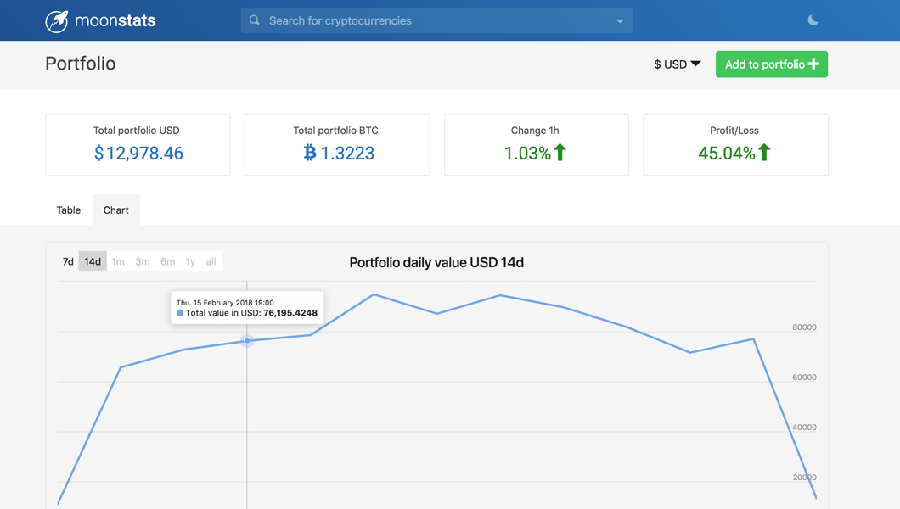Open the USD currency dropdown
The height and width of the screenshot is (509, 900).
pyautogui.click(x=677, y=64)
